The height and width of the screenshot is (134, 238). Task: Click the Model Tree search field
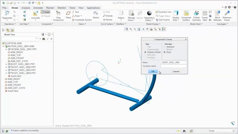[20, 39]
